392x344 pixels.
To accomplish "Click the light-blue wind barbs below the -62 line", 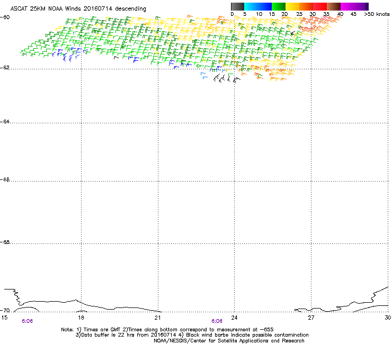I will point(204,76).
